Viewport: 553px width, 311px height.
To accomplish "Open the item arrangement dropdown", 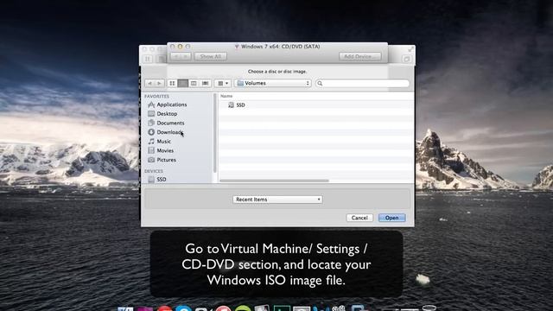I will click(x=223, y=83).
